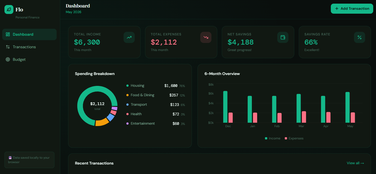This screenshot has height=174, width=376.
Task: Click the Add Transaction button
Action: (352, 9)
